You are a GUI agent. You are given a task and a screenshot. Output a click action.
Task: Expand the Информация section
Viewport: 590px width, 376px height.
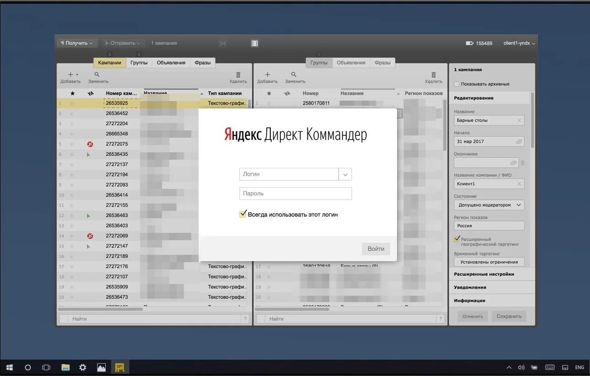pyautogui.click(x=492, y=301)
